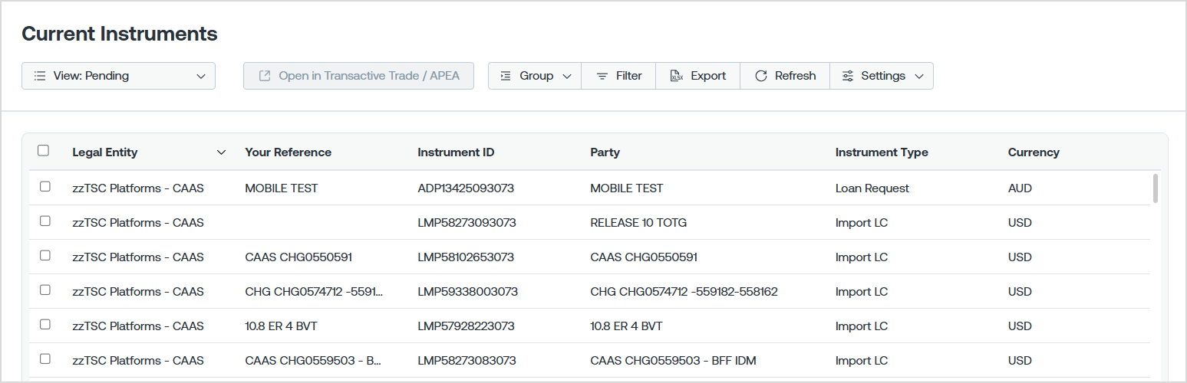This screenshot has width=1187, height=383.
Task: Open the Legal Entity column chevron menu
Action: coord(222,152)
